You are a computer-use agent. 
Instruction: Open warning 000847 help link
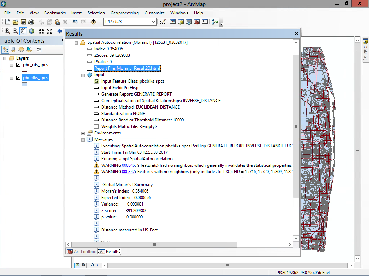[128, 172]
